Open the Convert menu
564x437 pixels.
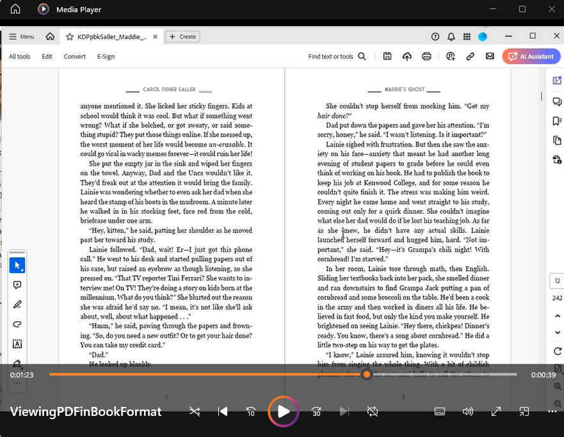click(x=74, y=56)
